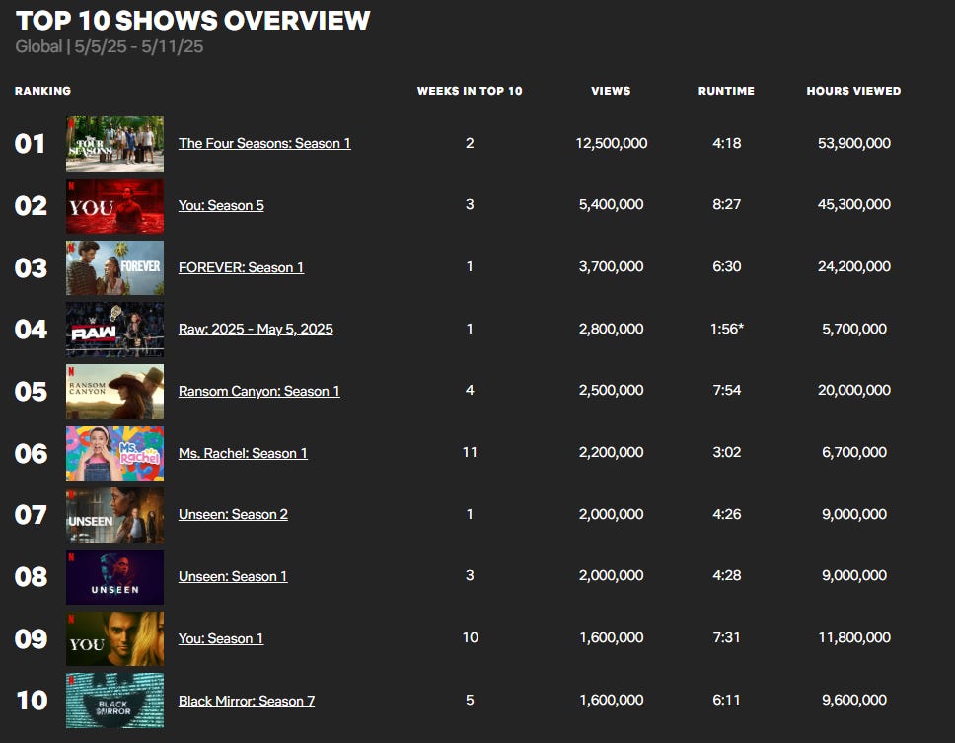The image size is (955, 743).
Task: Open Unseen: Season 1 link
Action: point(233,577)
